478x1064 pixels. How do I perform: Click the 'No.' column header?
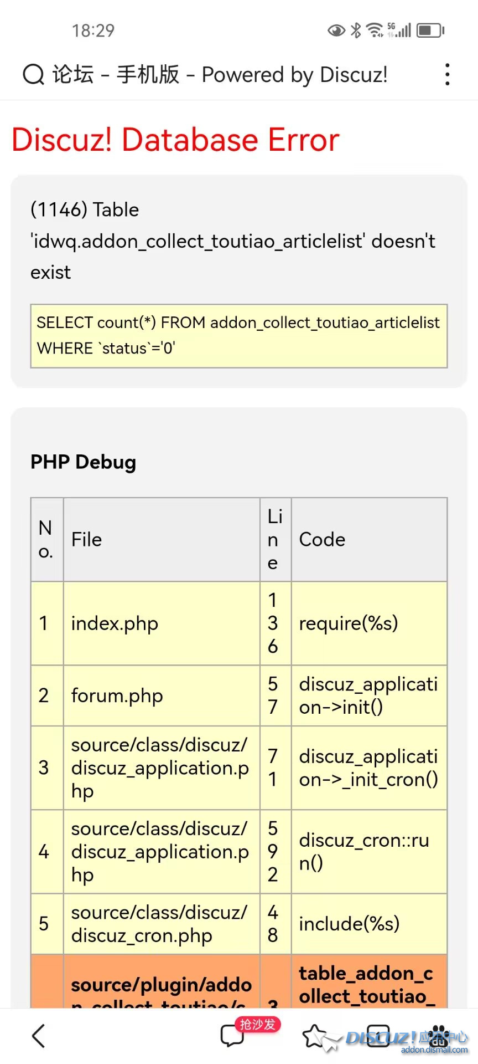pyautogui.click(x=47, y=540)
